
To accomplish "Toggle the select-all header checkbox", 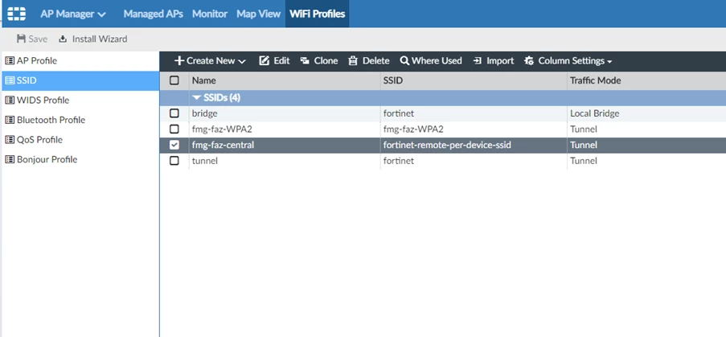I will 174,80.
